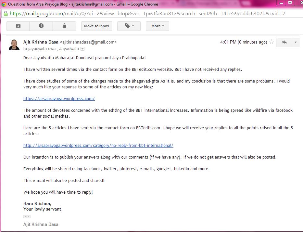The image size is (303, 232).
Task: Report this email as spam
Action: (41, 26)
